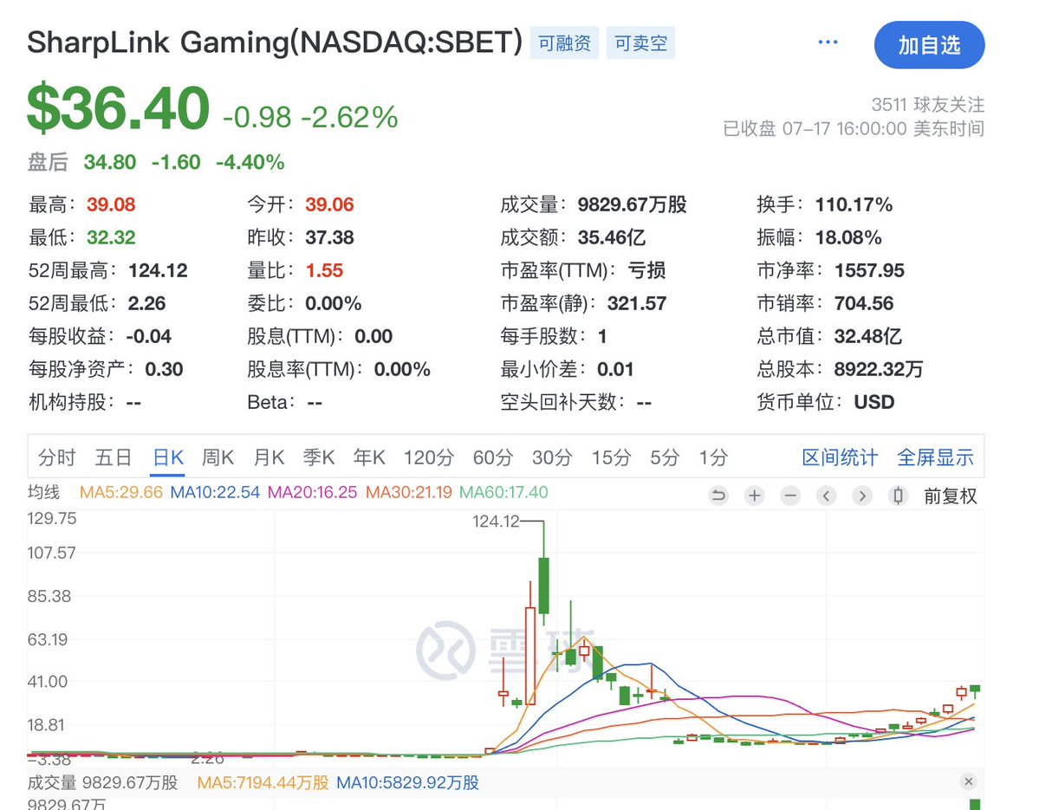Click the 换手 110.17% value
Viewport: 1039px width, 810px height.
tap(854, 204)
